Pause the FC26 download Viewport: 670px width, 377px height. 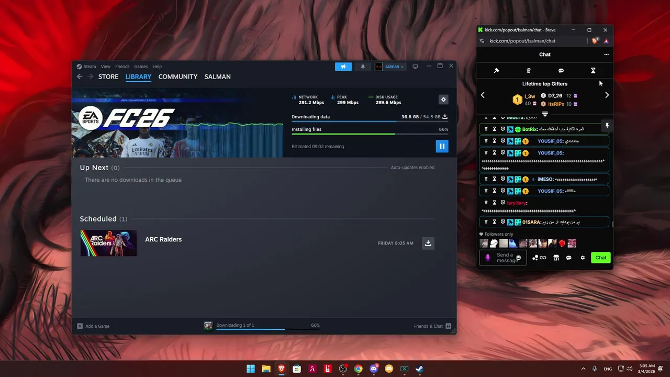[442, 146]
